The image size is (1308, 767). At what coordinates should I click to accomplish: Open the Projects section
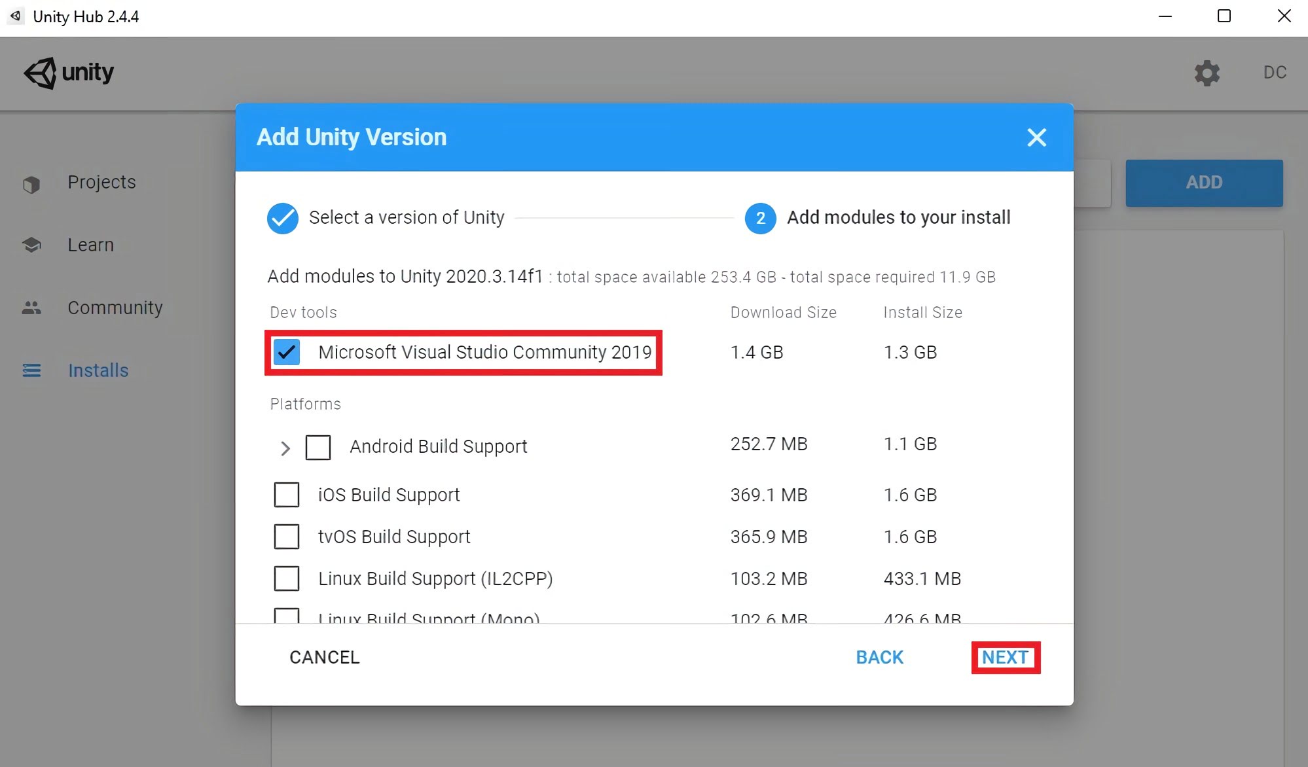click(103, 183)
